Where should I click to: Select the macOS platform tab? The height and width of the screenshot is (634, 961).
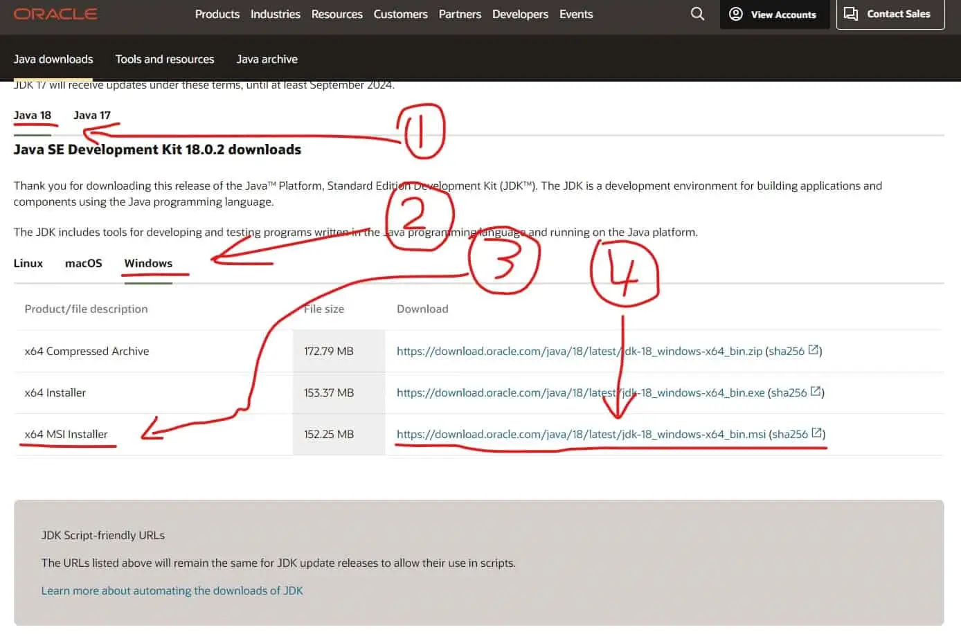pyautogui.click(x=83, y=263)
